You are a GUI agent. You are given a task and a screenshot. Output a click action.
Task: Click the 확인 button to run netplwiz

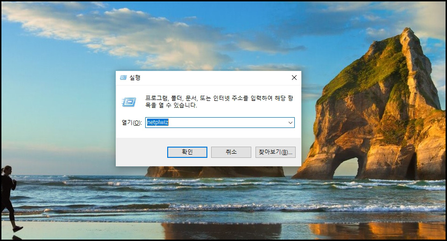187,152
